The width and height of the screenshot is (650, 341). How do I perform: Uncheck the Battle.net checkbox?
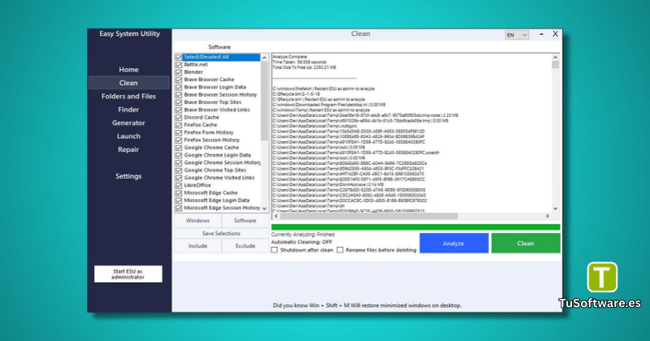pyautogui.click(x=179, y=65)
